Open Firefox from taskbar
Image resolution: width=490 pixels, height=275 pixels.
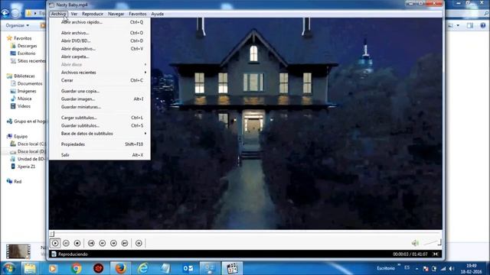click(121, 268)
